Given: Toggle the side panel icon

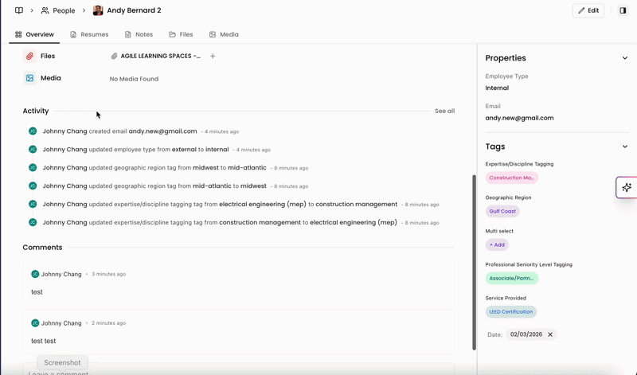Looking at the screenshot, I should [x=623, y=10].
